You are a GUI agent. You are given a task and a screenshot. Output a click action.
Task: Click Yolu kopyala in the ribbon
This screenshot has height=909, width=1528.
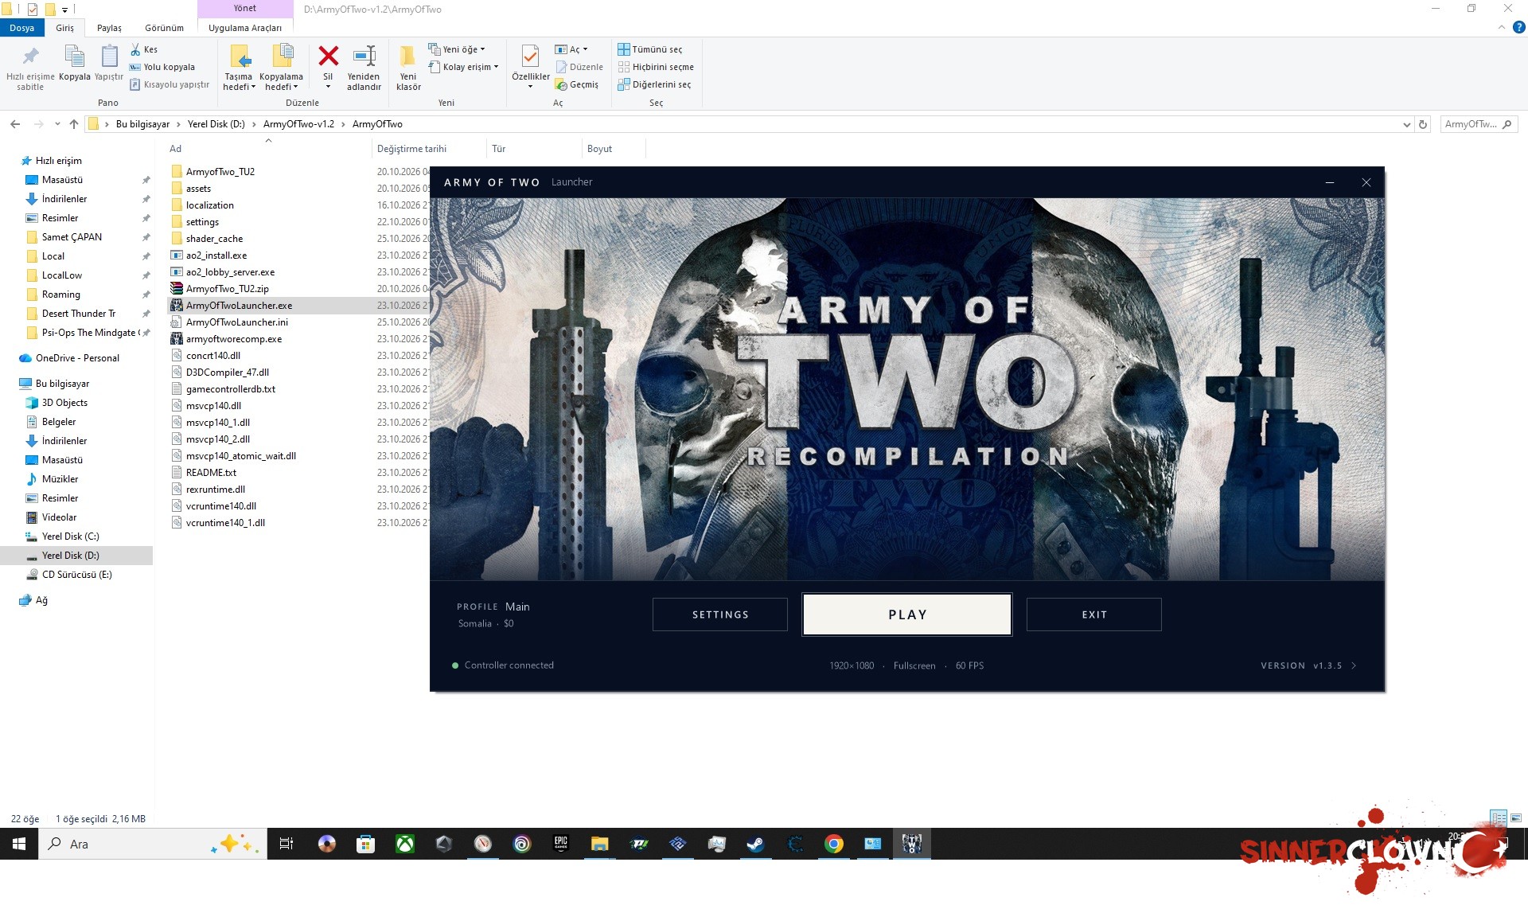coord(162,67)
